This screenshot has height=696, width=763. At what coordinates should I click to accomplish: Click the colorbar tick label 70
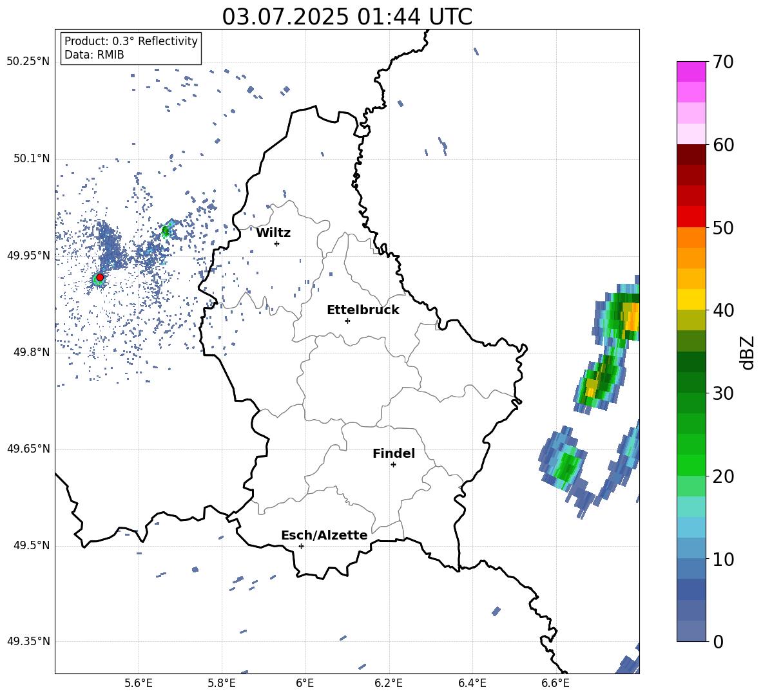point(722,62)
